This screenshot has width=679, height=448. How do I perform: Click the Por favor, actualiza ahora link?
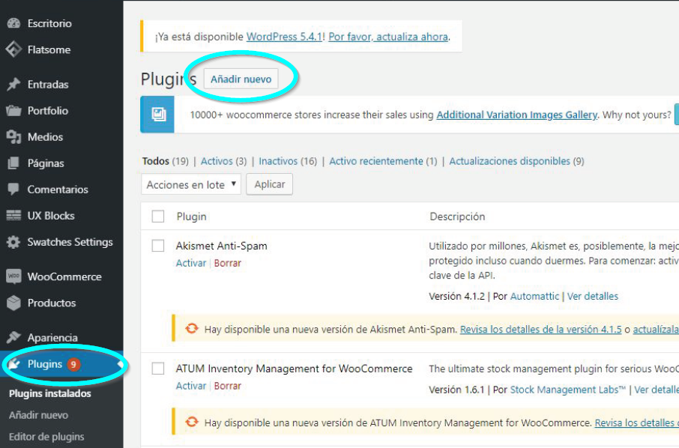pyautogui.click(x=388, y=37)
